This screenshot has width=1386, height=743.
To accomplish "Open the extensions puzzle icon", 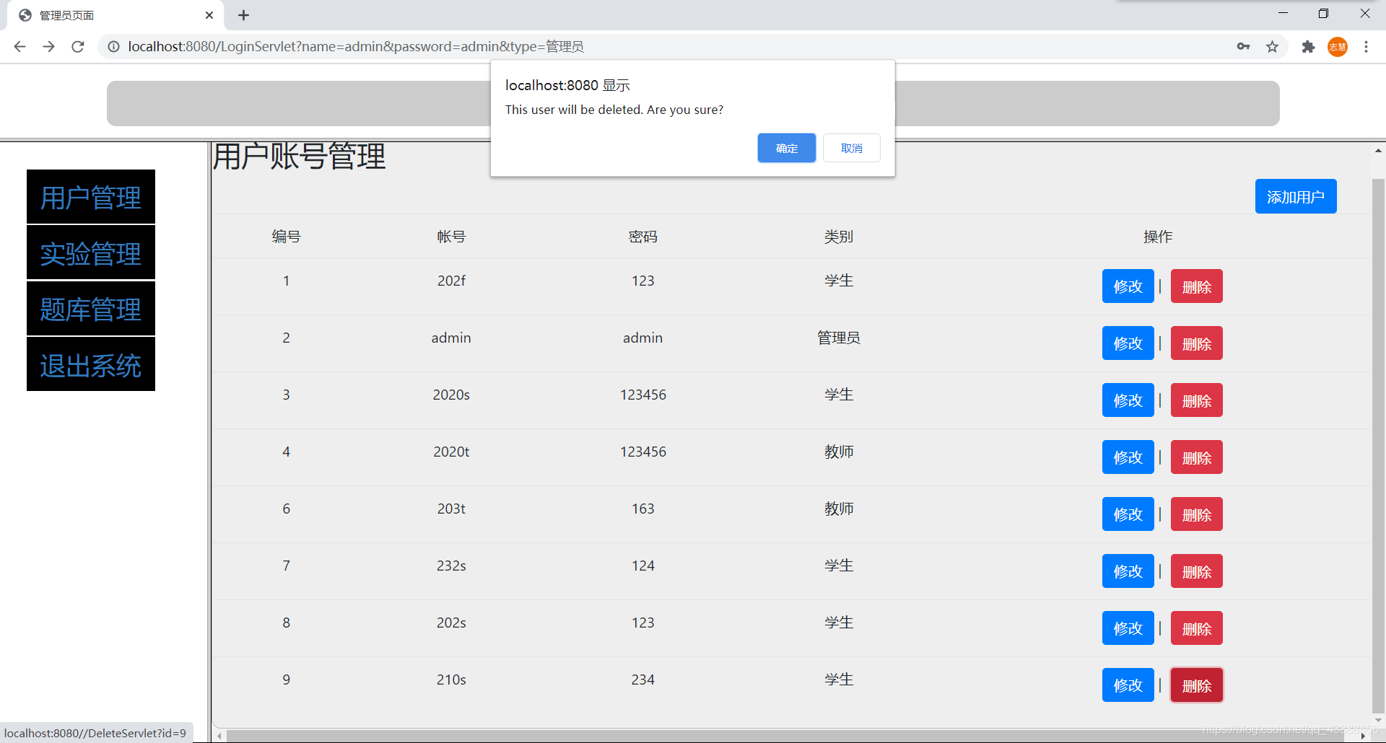I will (1308, 47).
